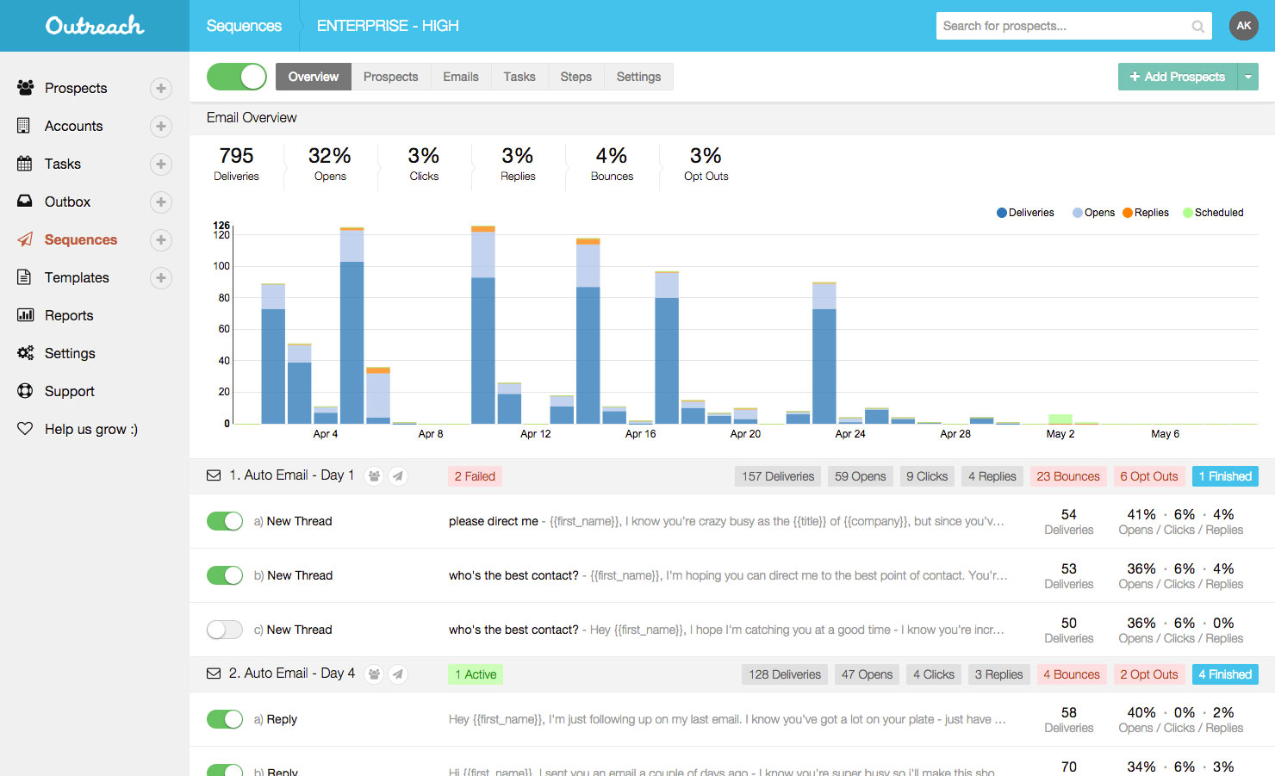The width and height of the screenshot is (1275, 776).
Task: Click the Accounts building icon
Action: pos(24,126)
